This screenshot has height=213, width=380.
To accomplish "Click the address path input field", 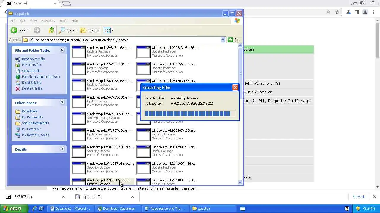I will (122, 40).
